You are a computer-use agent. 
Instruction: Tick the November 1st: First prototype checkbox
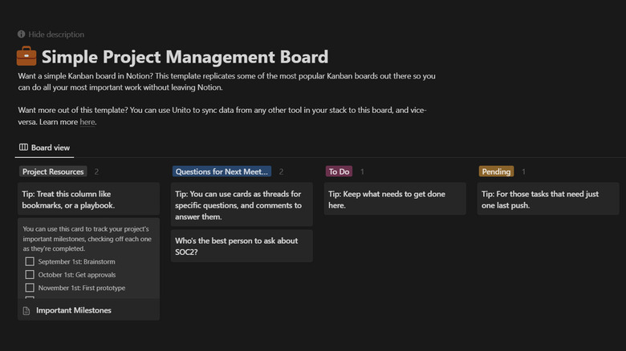(30, 288)
